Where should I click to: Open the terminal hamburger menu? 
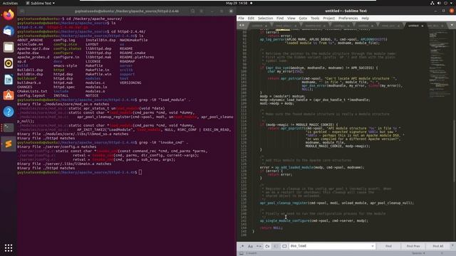[x=202, y=11]
